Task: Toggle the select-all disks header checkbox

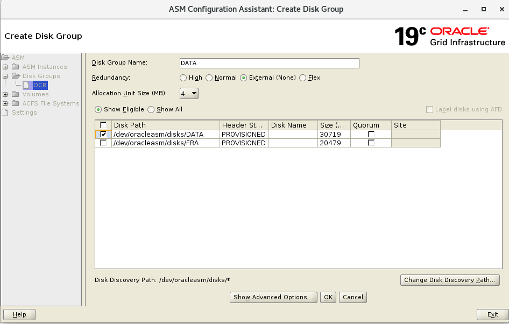Action: coord(103,125)
